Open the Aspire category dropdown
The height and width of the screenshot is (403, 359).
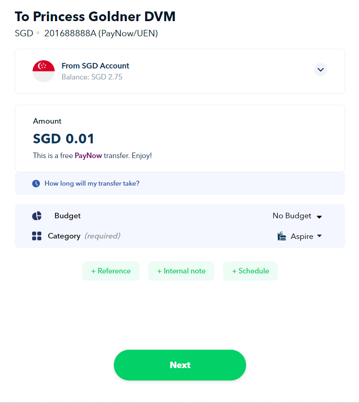[303, 236]
